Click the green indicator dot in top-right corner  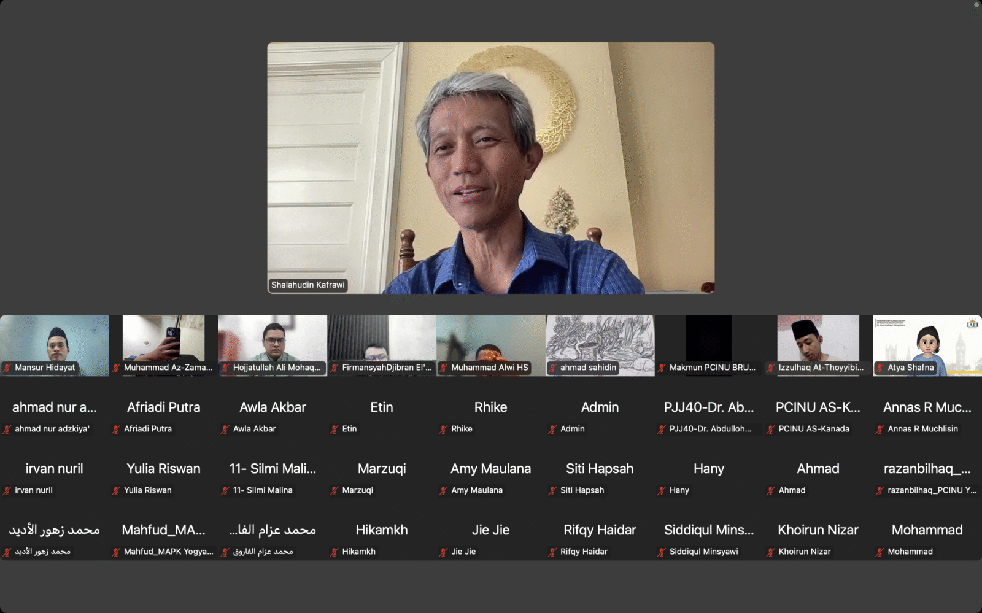(x=976, y=4)
